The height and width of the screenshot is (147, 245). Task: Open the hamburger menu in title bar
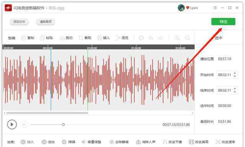215,8
